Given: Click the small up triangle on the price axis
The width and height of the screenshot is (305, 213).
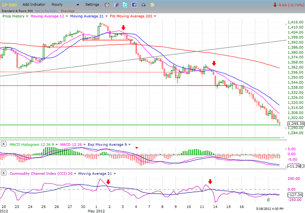Looking at the screenshot, I should point(282,142).
